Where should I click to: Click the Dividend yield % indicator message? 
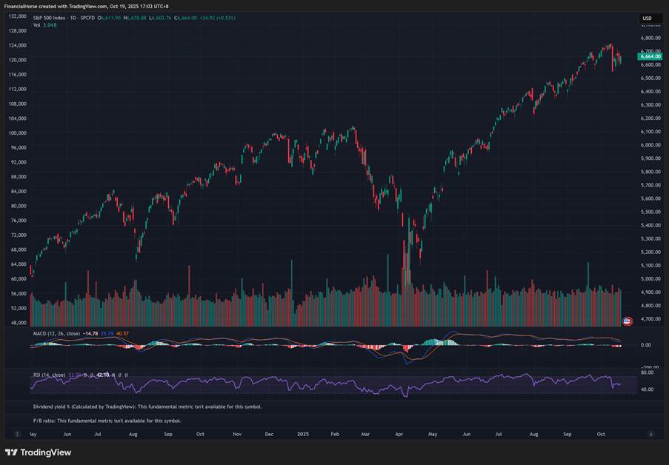[x=147, y=407]
